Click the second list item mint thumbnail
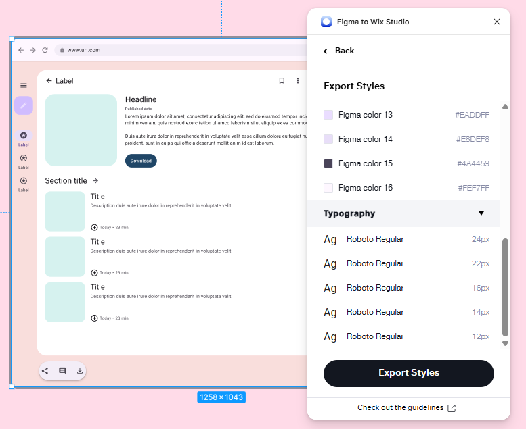Image resolution: width=526 pixels, height=429 pixels. tap(65, 257)
